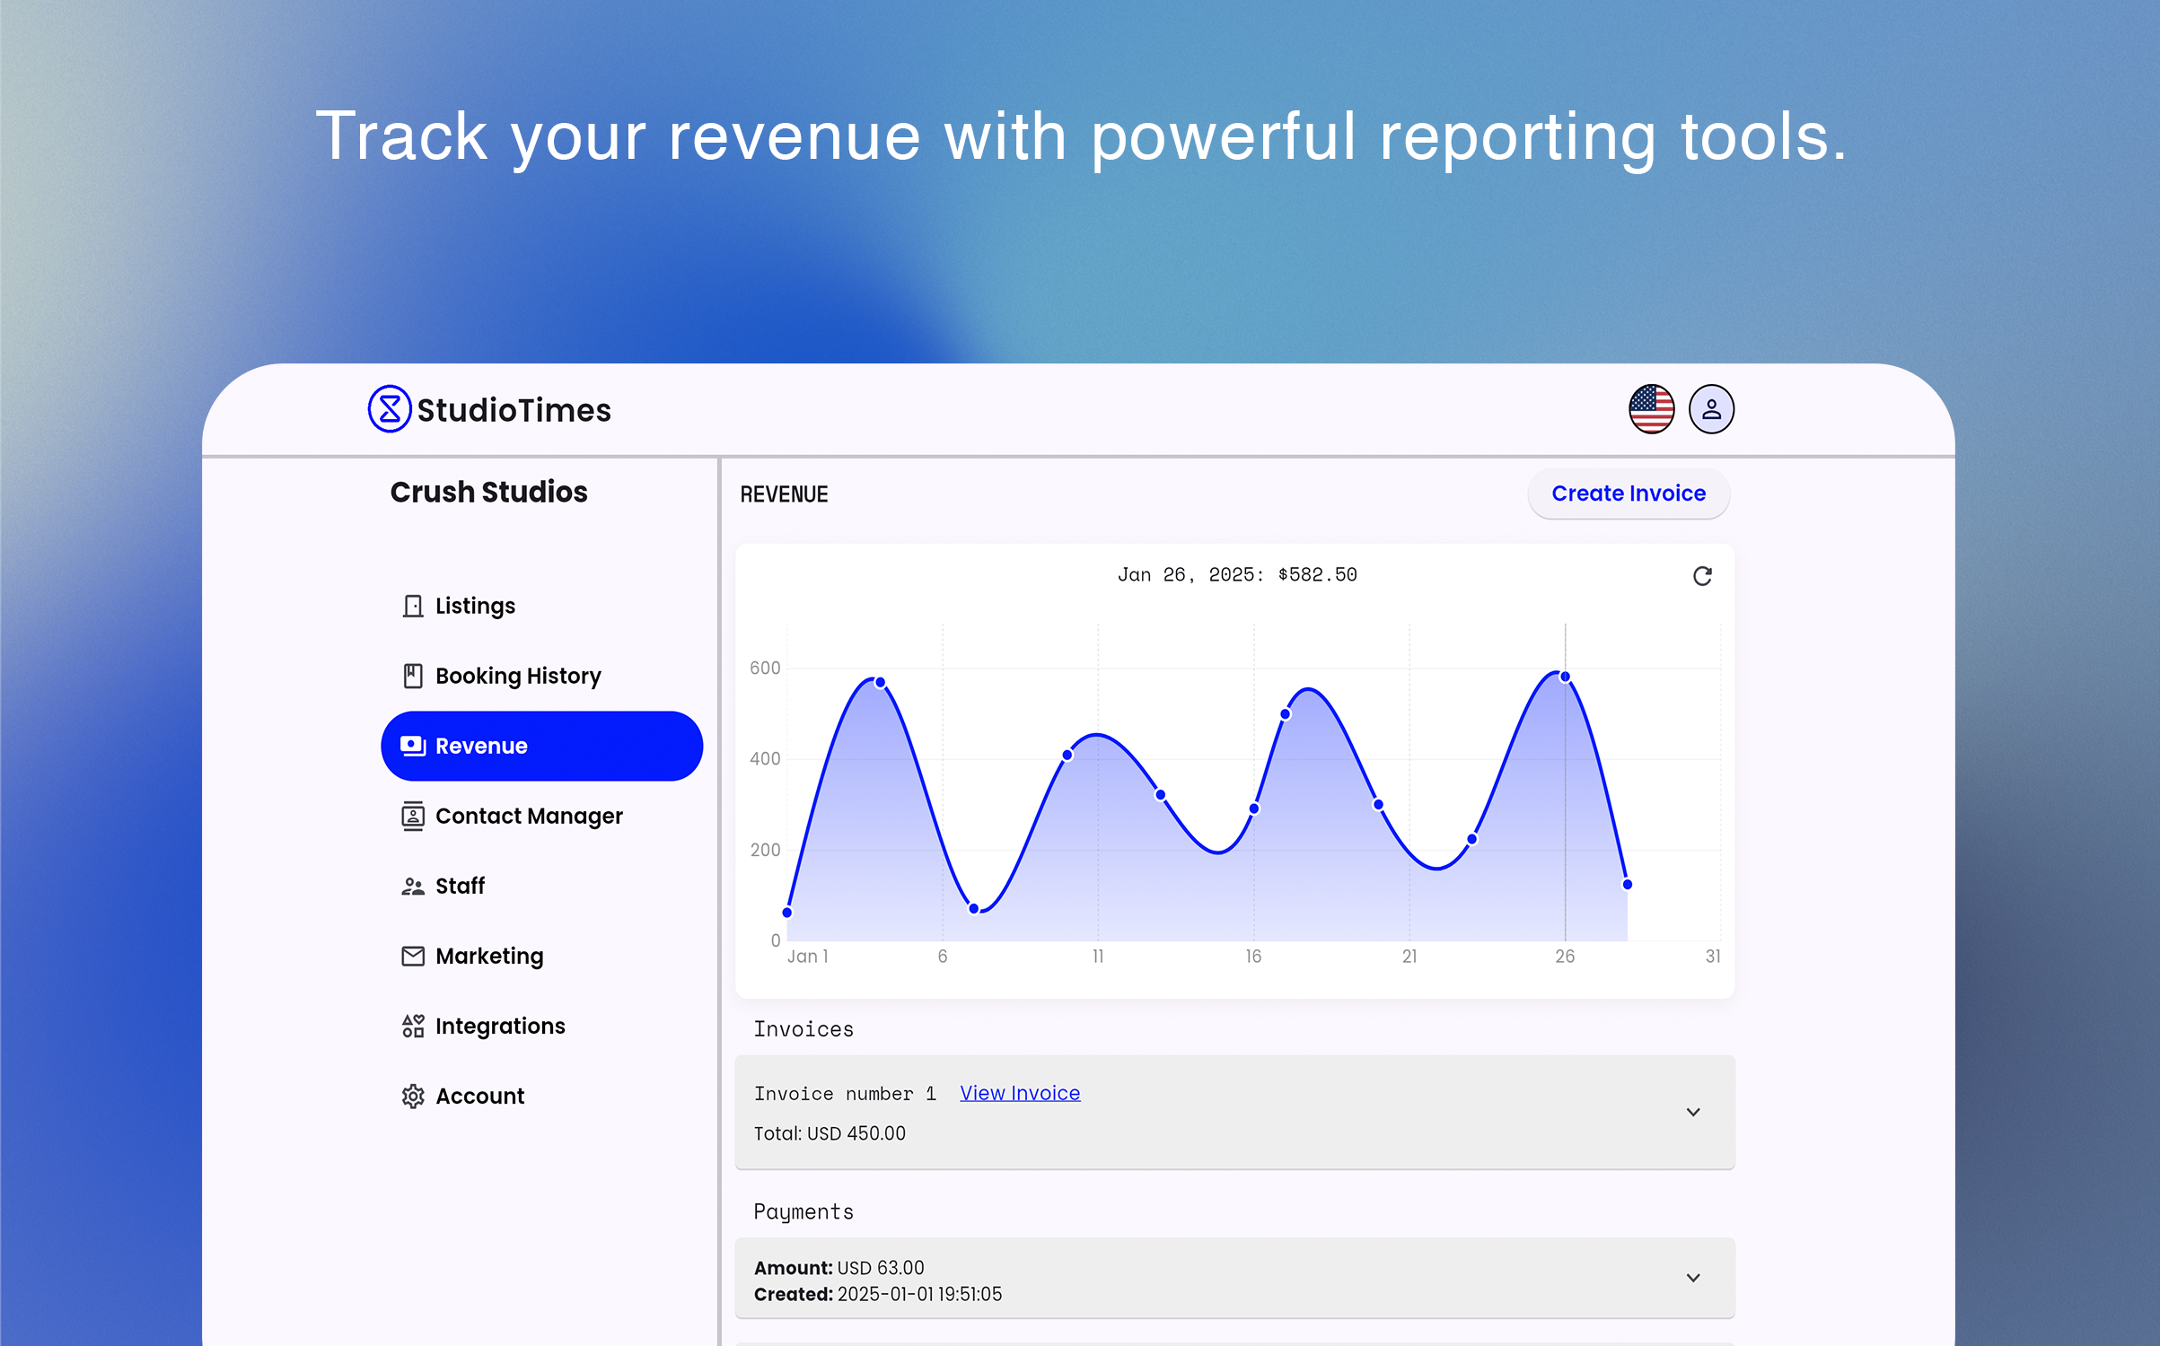Click the Account gear icon
Viewport: 2160px width, 1346px height.
coord(413,1096)
